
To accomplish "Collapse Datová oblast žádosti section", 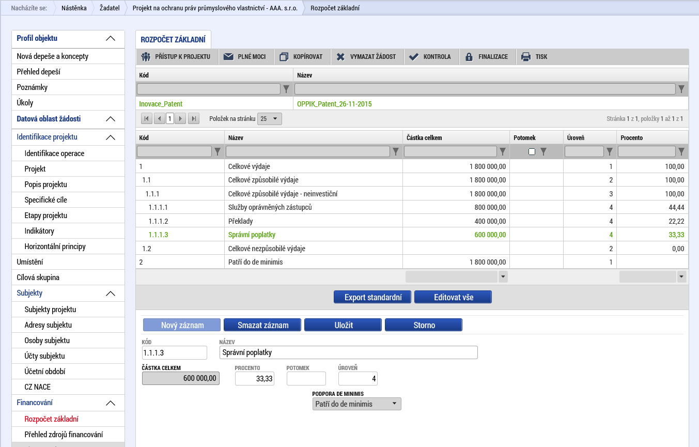I will point(110,119).
